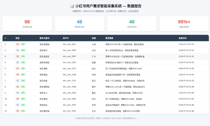Click user ID xhs_user_6682
This screenshot has width=210, height=126.
point(69,99)
